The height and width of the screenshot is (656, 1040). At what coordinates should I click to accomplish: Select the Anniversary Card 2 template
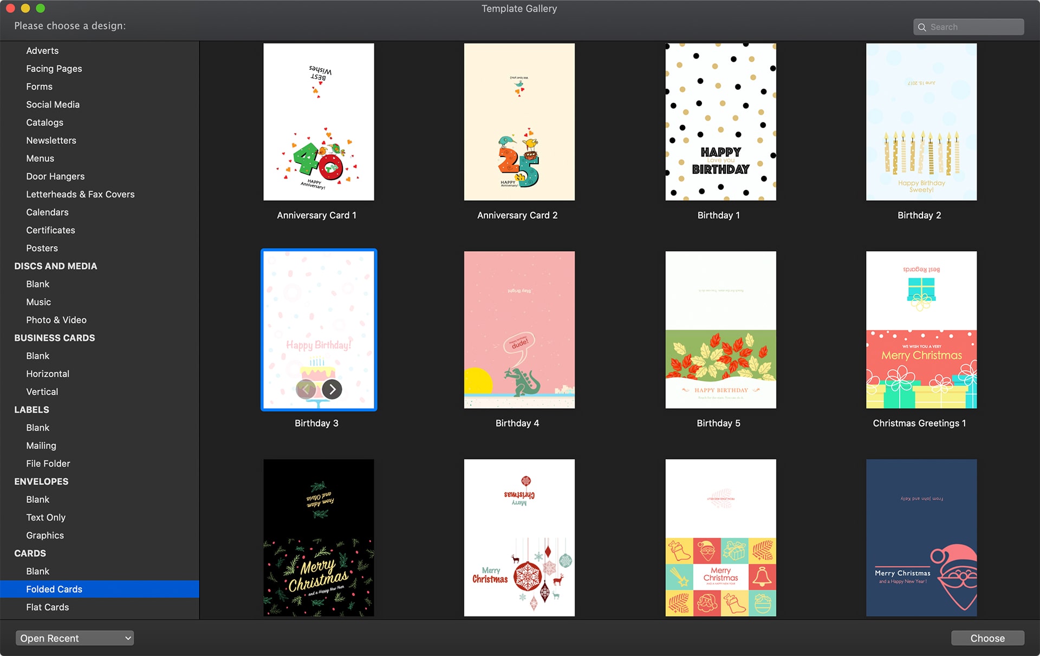[x=519, y=122]
